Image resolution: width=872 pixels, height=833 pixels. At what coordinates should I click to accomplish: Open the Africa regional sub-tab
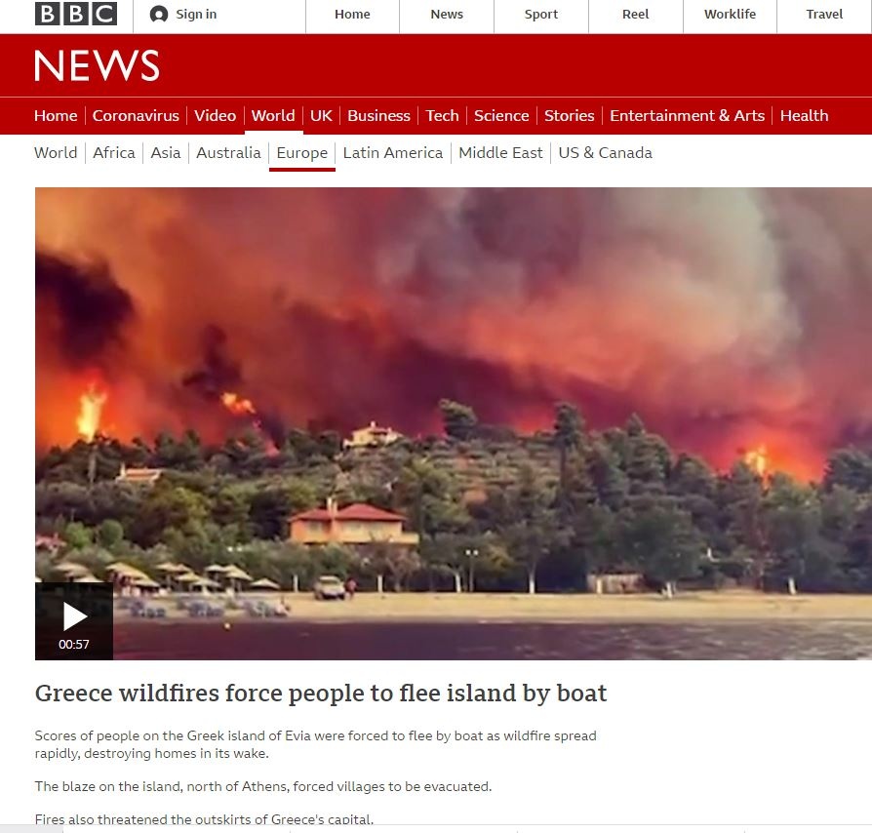114,153
